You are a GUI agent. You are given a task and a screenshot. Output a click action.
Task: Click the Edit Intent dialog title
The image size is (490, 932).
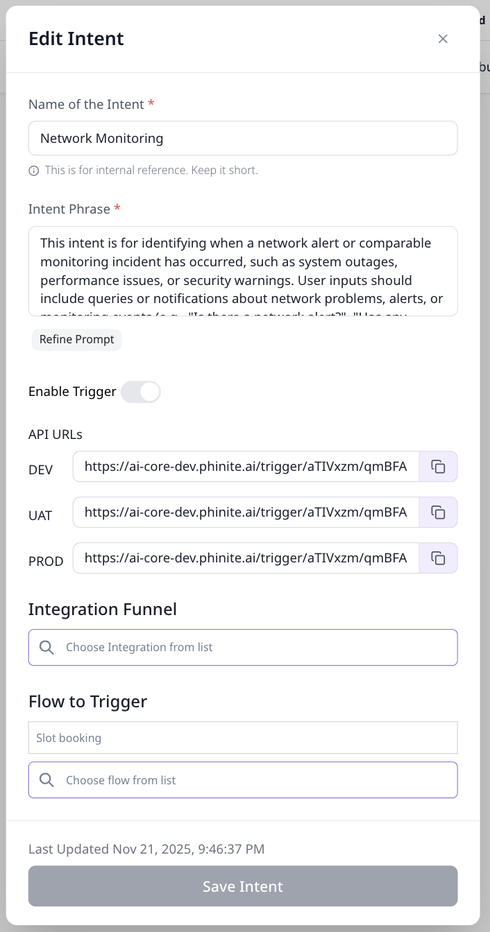click(x=76, y=39)
